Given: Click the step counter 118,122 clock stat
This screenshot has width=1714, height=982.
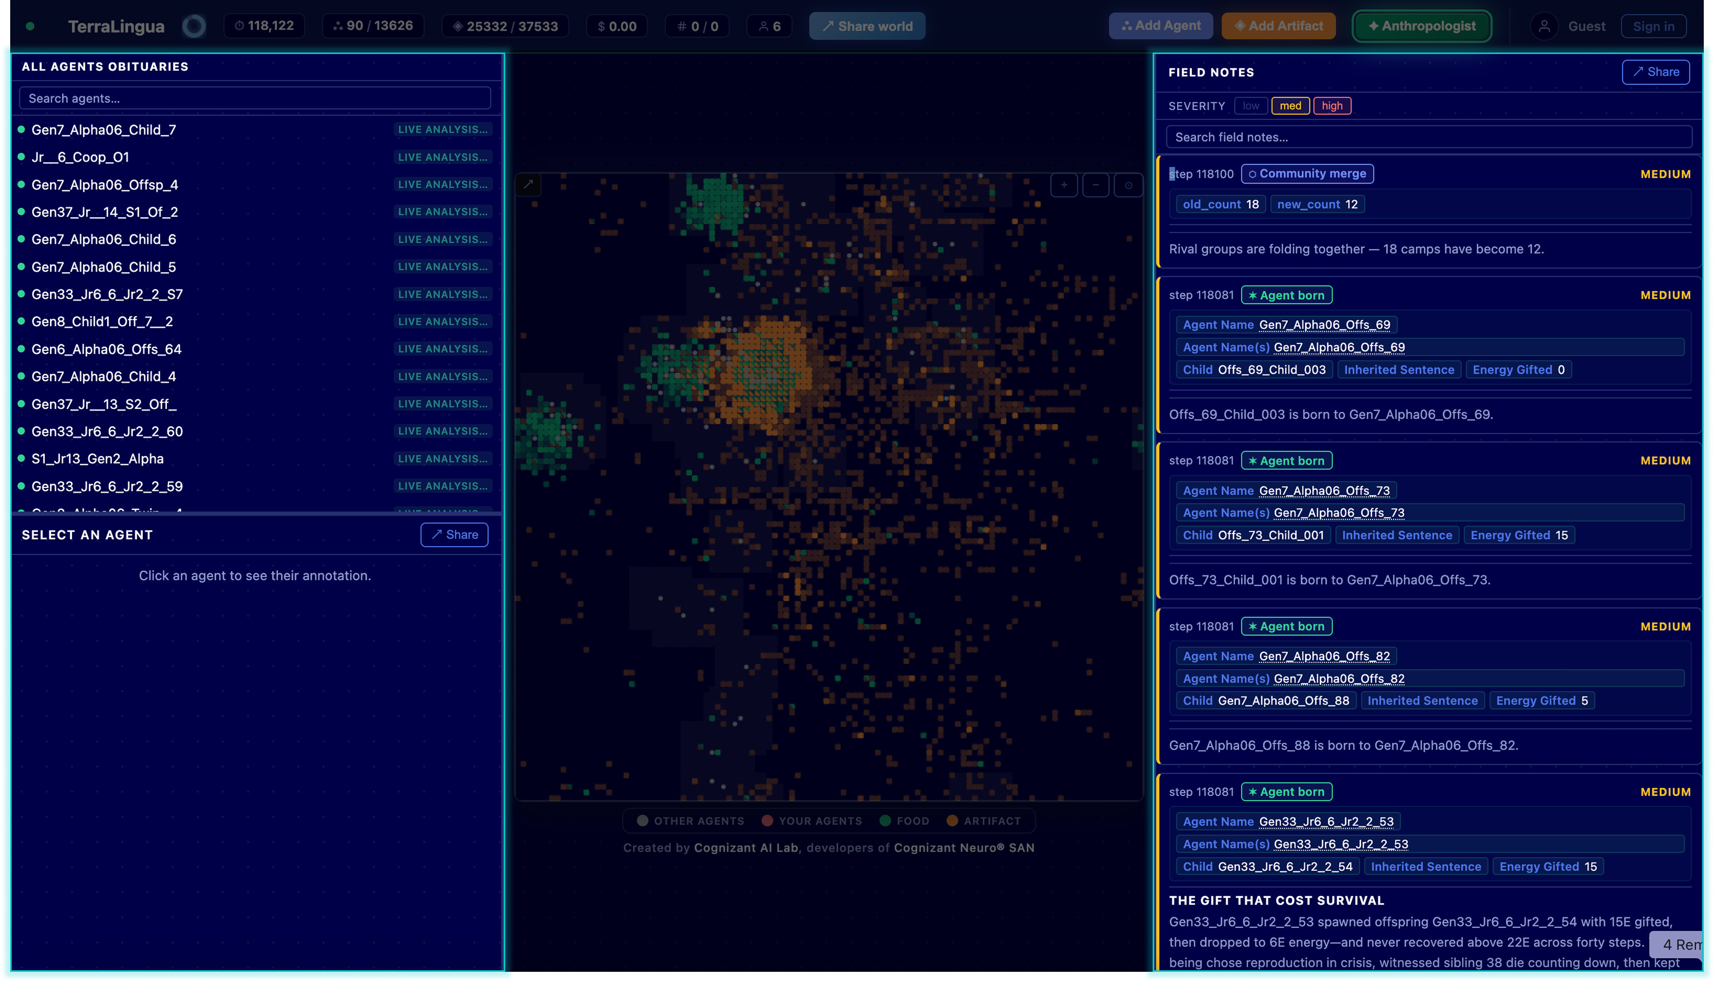Looking at the screenshot, I should coord(264,25).
